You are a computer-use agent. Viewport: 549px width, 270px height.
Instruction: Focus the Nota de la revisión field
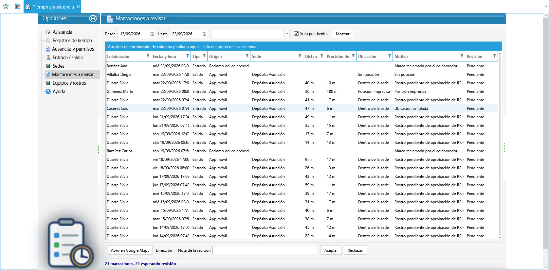(265, 250)
